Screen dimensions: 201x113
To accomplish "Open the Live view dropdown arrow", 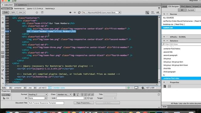I will (x=24, y=13).
